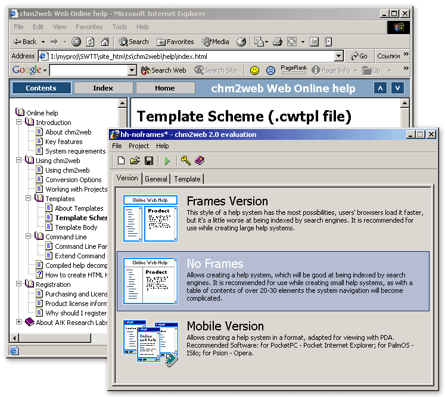Image resolution: width=445 pixels, height=397 pixels.
Task: Open the About Templates topic
Action: (79, 208)
